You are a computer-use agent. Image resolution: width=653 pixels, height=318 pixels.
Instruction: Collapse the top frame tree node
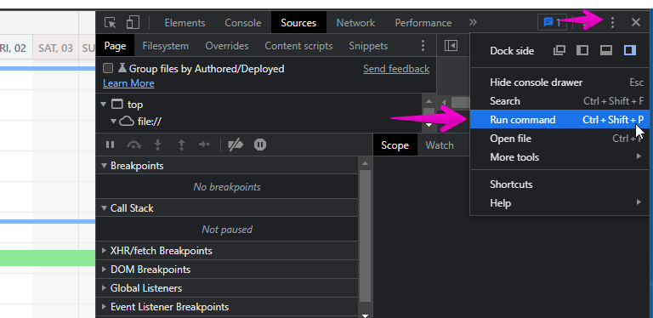pyautogui.click(x=104, y=105)
